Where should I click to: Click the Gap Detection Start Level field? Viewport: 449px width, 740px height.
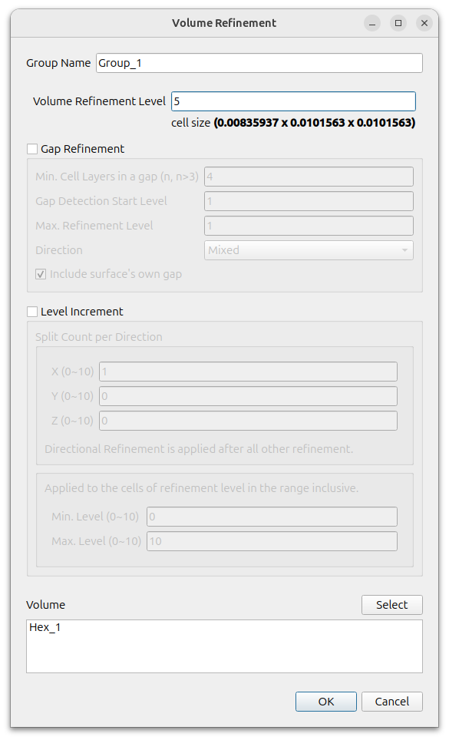tap(309, 201)
